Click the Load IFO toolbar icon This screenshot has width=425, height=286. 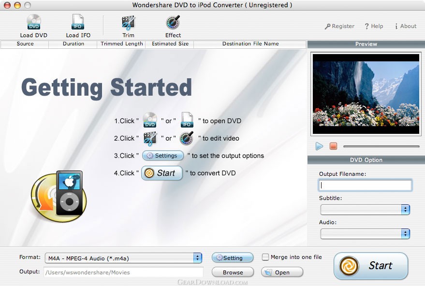click(x=78, y=26)
